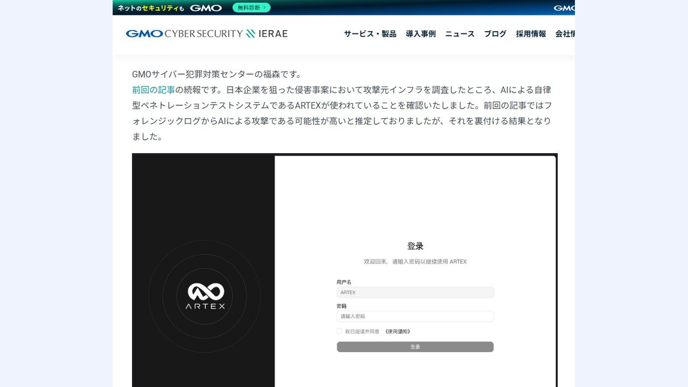Open the 導入事例 menu item
Viewport: 688px width, 387px height.
[421, 34]
